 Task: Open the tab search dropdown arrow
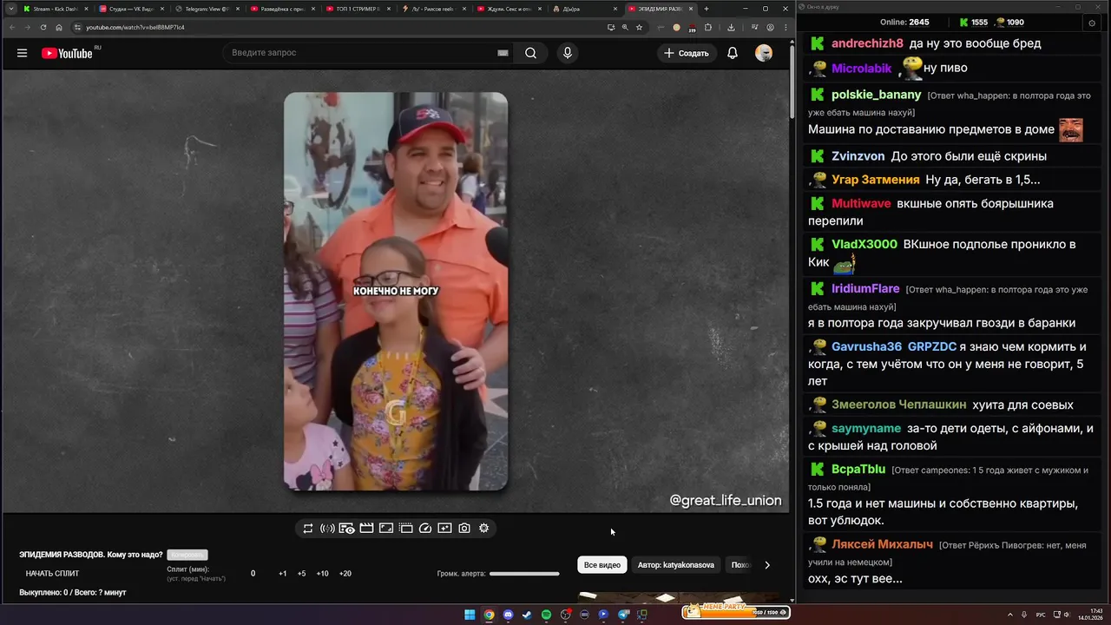[10, 9]
